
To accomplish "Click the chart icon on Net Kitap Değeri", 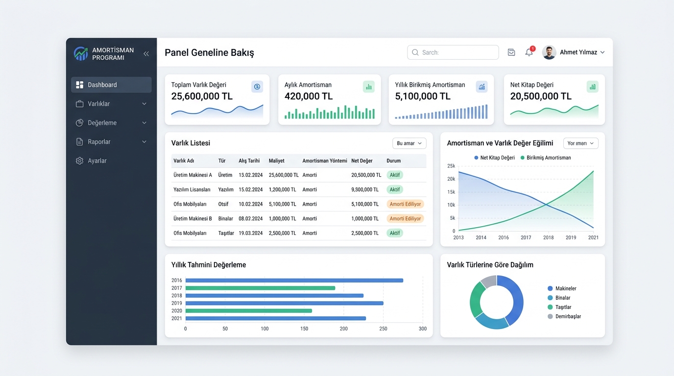I will (593, 87).
